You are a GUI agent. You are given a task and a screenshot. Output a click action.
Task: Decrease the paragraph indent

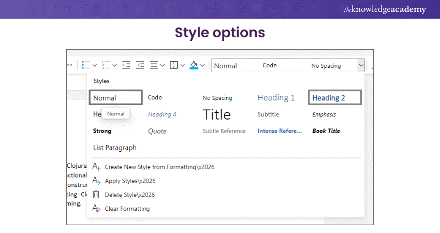point(126,65)
